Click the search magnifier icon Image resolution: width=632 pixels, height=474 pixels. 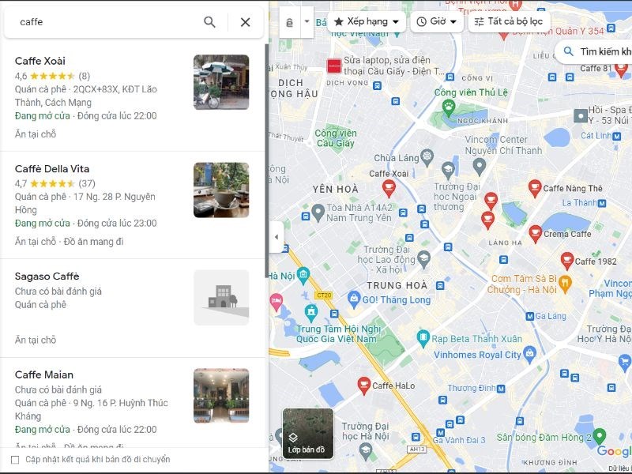point(209,22)
